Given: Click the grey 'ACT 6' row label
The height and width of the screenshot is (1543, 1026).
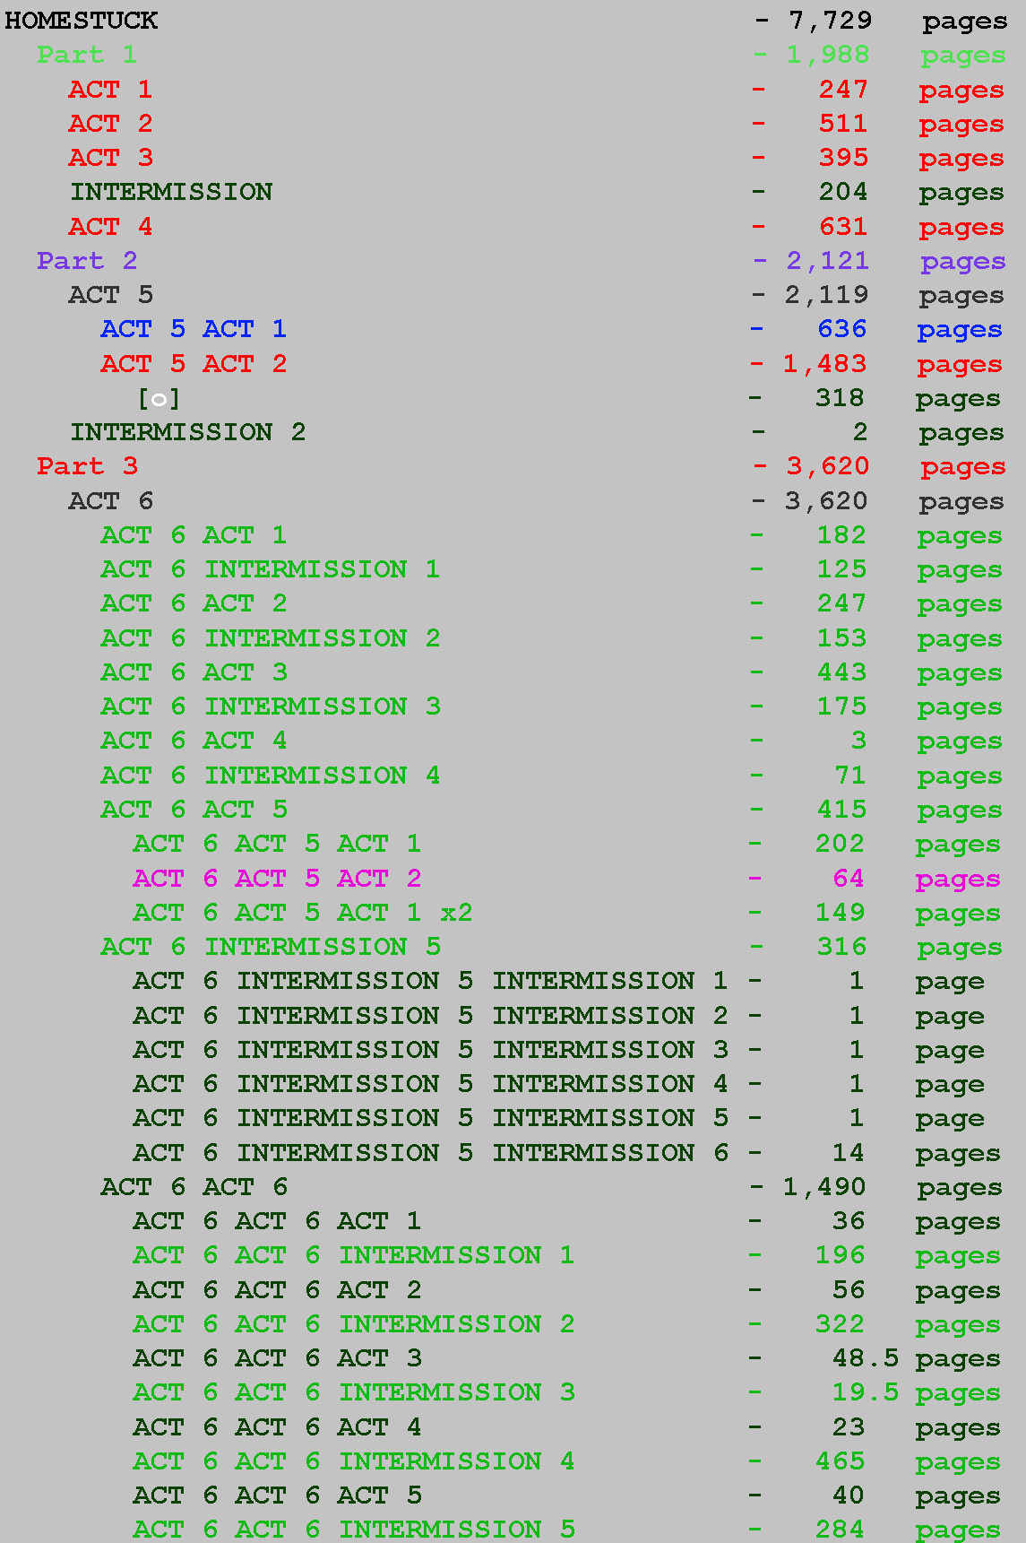Looking at the screenshot, I should pos(110,501).
